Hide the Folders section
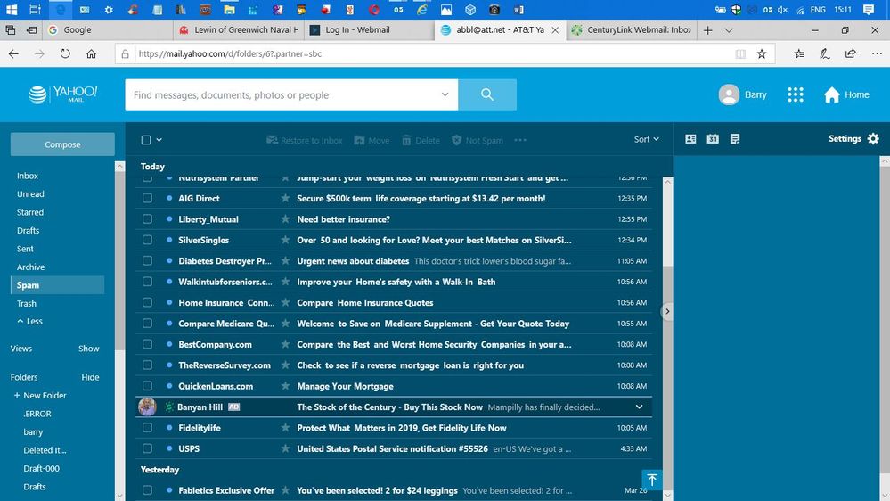Viewport: 890px width, 501px height. click(90, 377)
